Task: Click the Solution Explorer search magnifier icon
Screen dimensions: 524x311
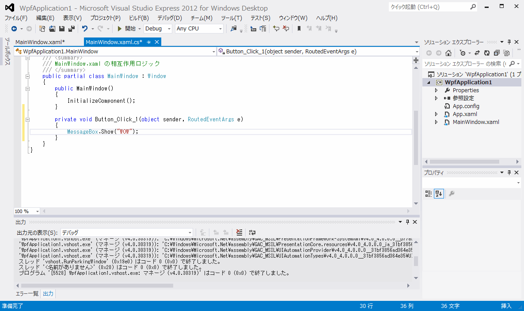Action: coord(512,64)
